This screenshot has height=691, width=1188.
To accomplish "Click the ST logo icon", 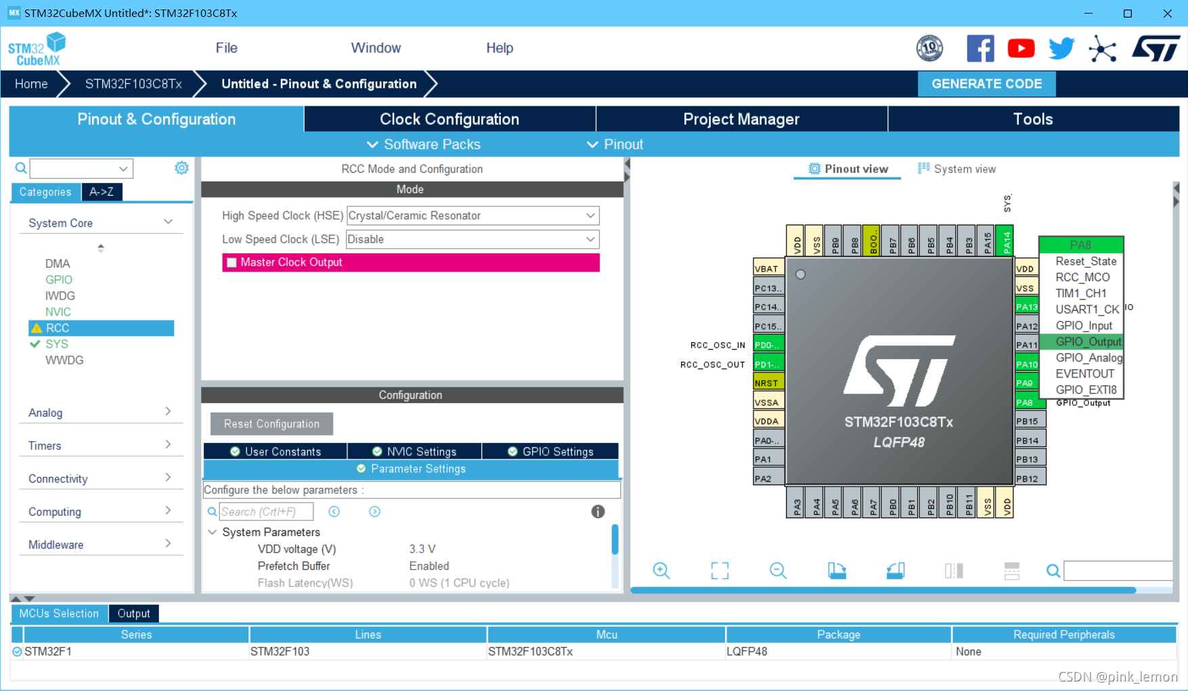I will (1156, 49).
